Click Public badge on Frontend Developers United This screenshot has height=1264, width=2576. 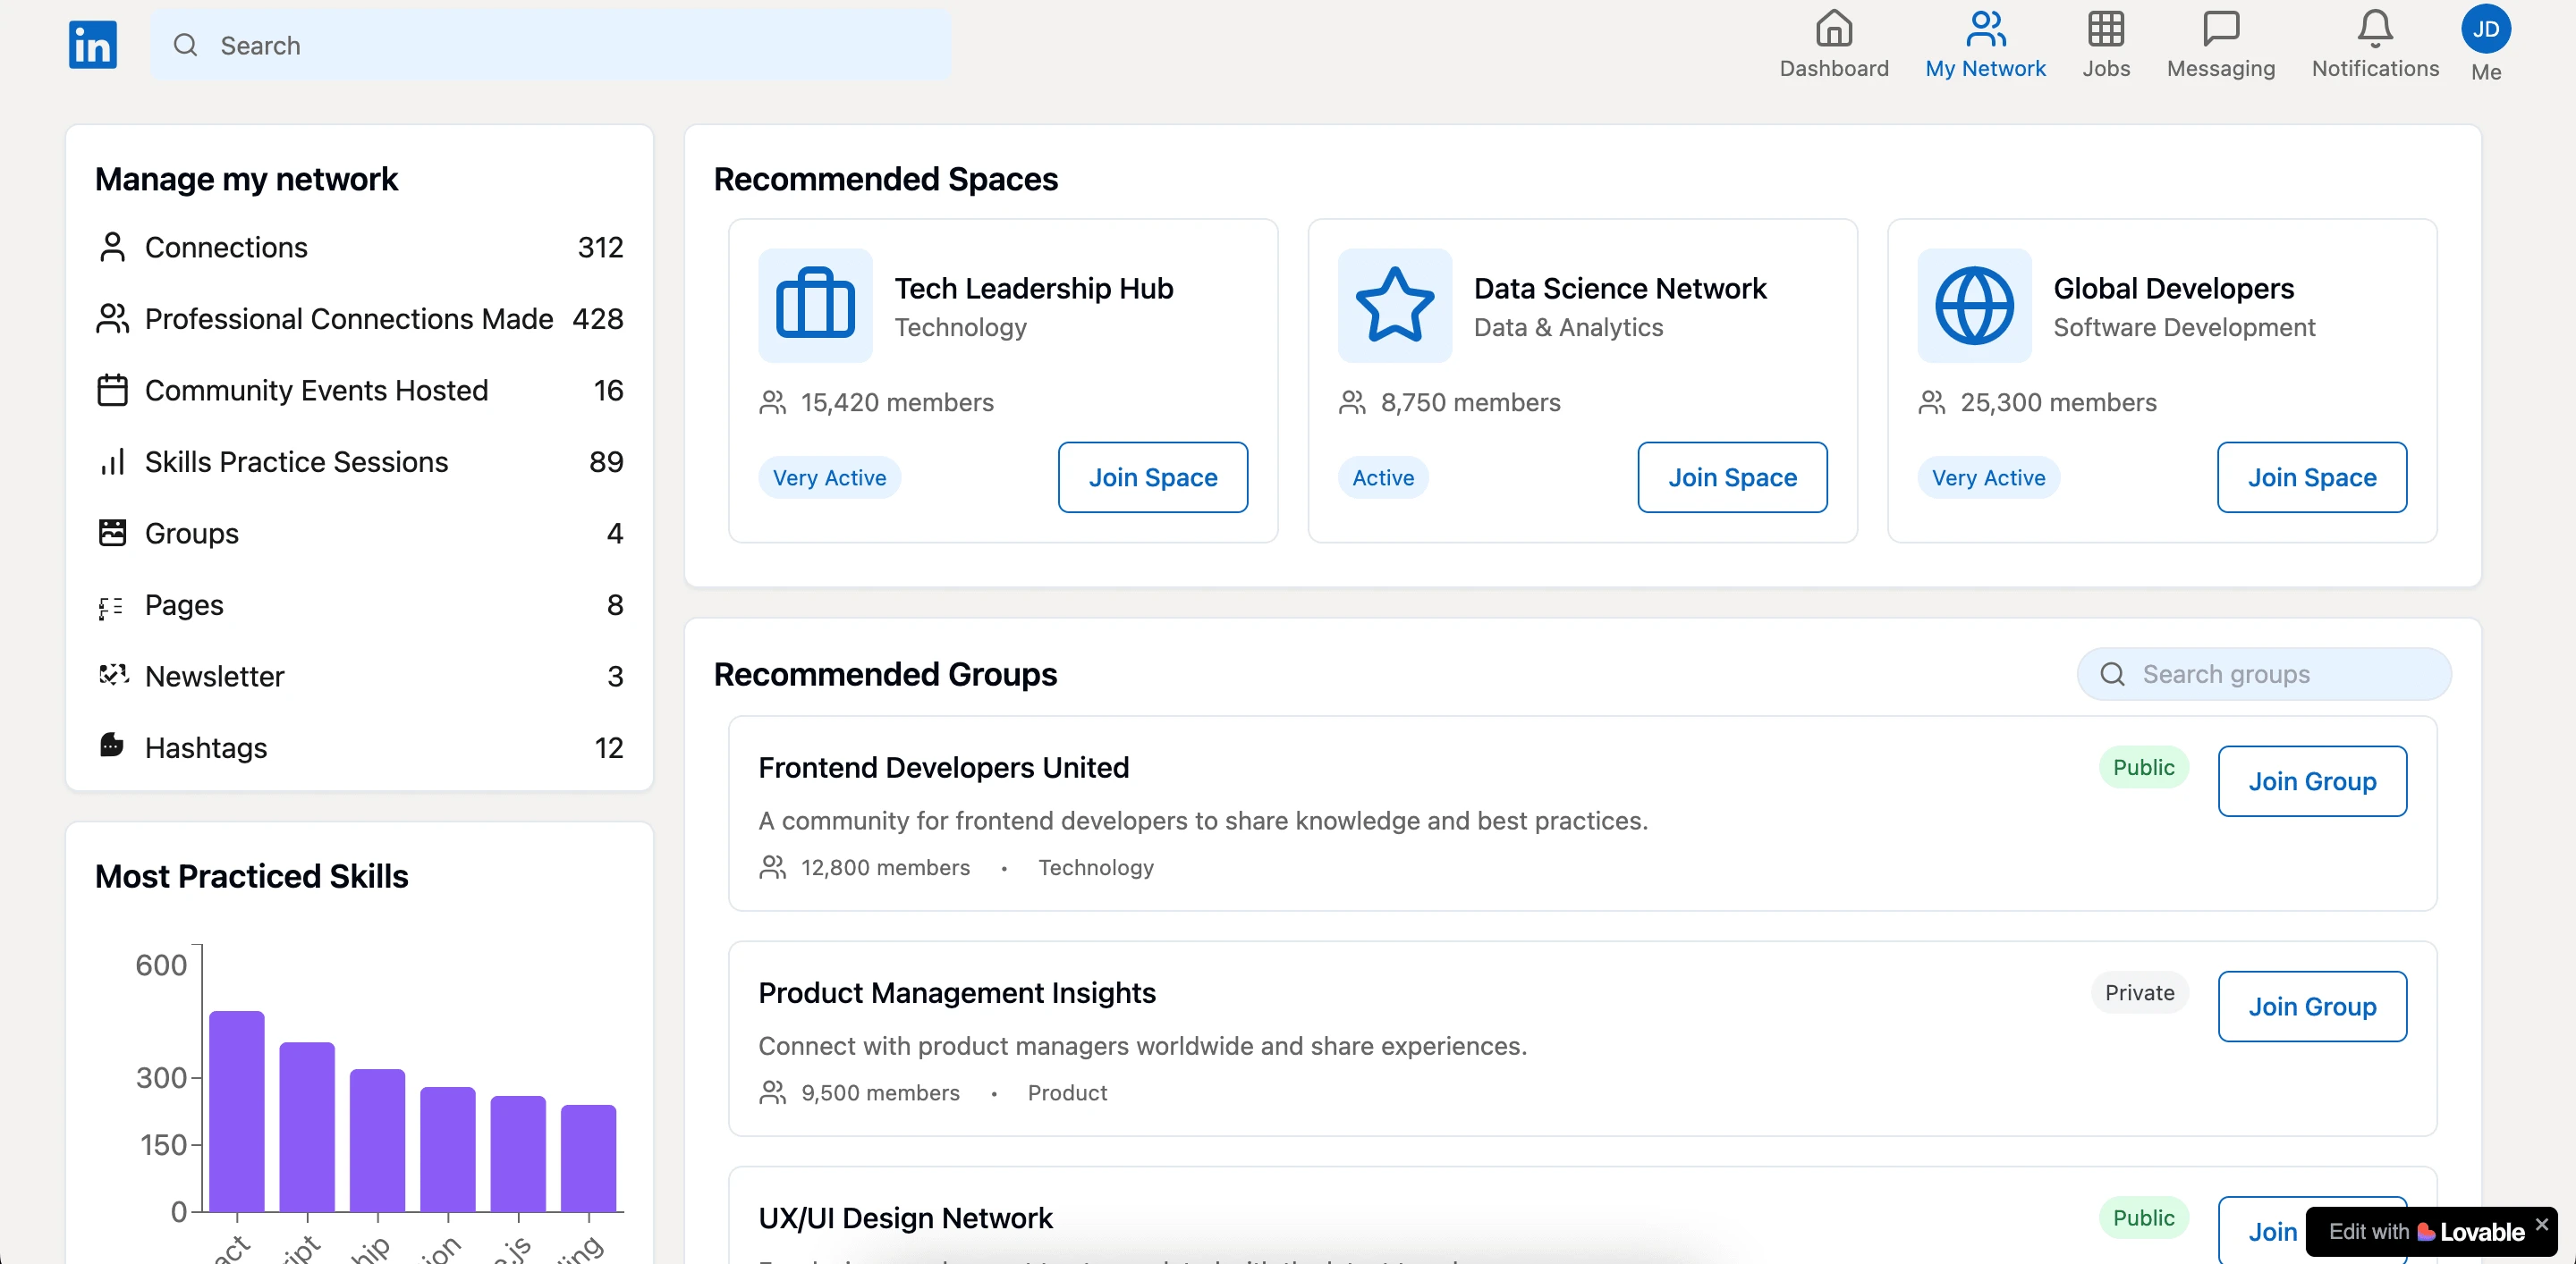pyautogui.click(x=2143, y=766)
